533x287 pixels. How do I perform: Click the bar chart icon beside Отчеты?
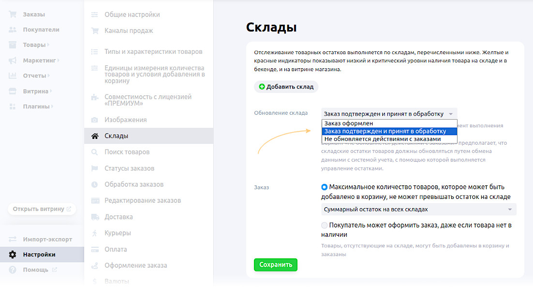point(13,76)
